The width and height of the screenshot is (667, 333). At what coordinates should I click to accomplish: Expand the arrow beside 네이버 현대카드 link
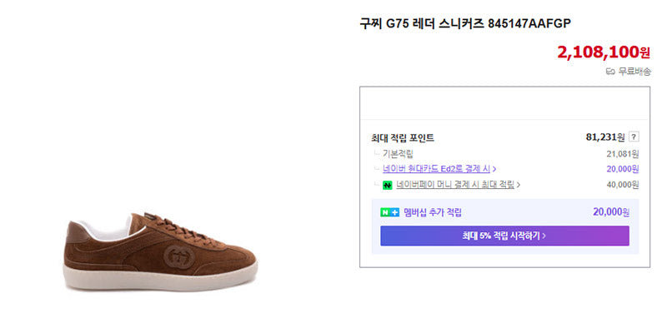tap(494, 169)
